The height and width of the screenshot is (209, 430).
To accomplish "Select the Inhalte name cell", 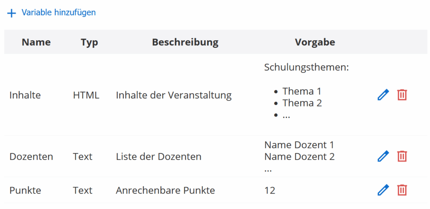I will coord(25,95).
